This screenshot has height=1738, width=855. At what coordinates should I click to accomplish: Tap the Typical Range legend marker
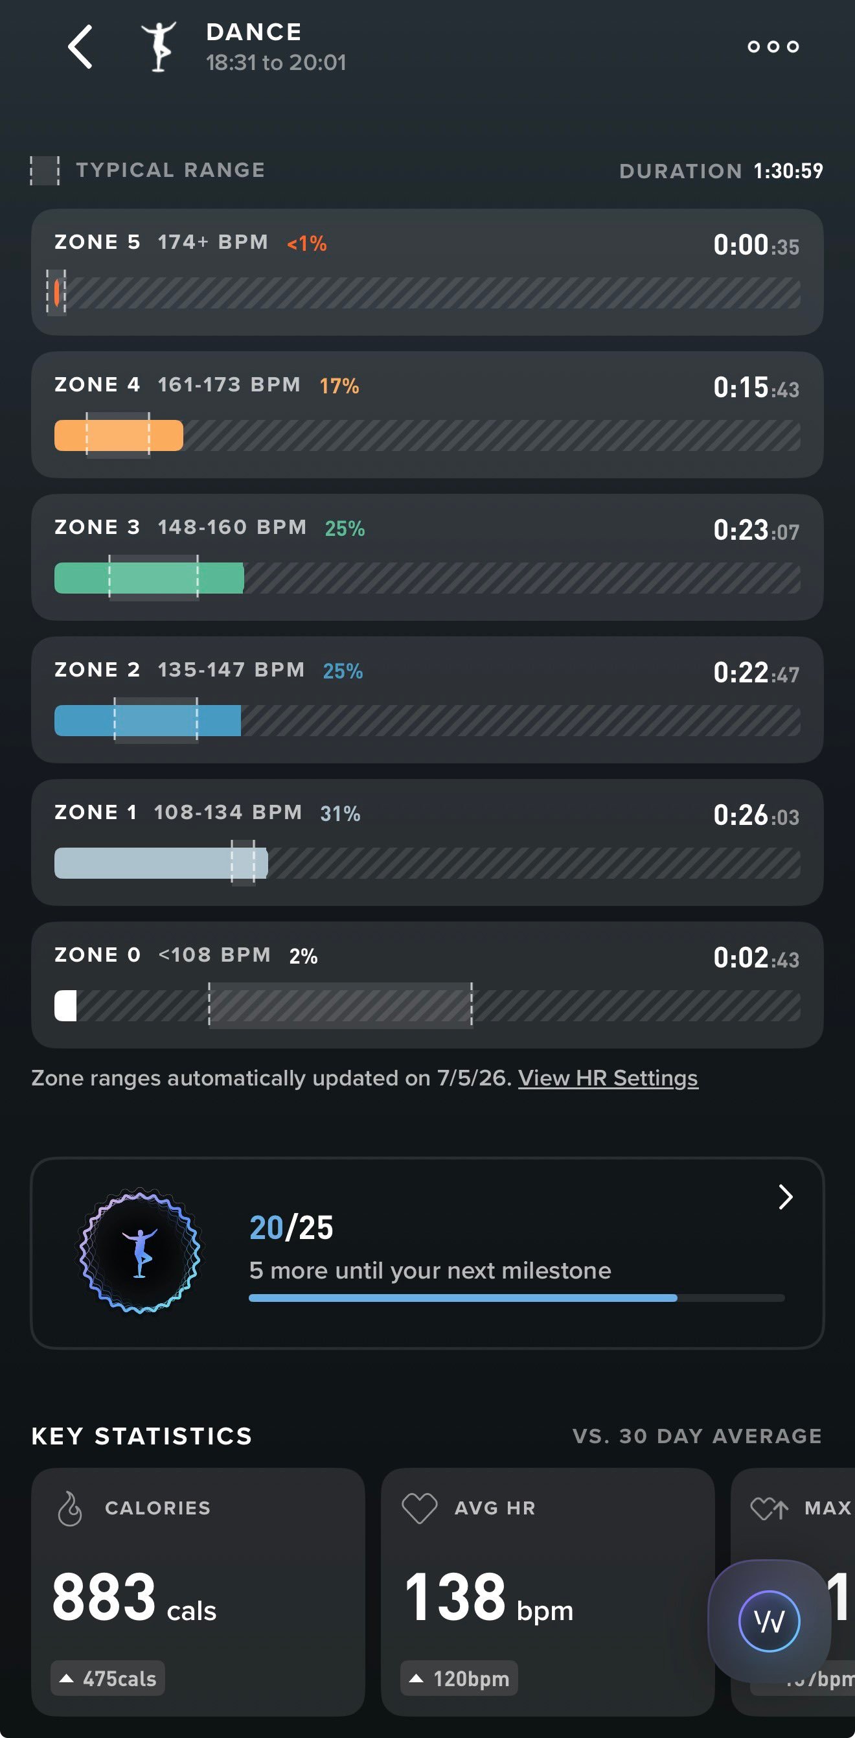pyautogui.click(x=45, y=170)
